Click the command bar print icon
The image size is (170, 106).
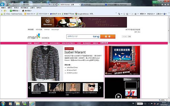135,14
